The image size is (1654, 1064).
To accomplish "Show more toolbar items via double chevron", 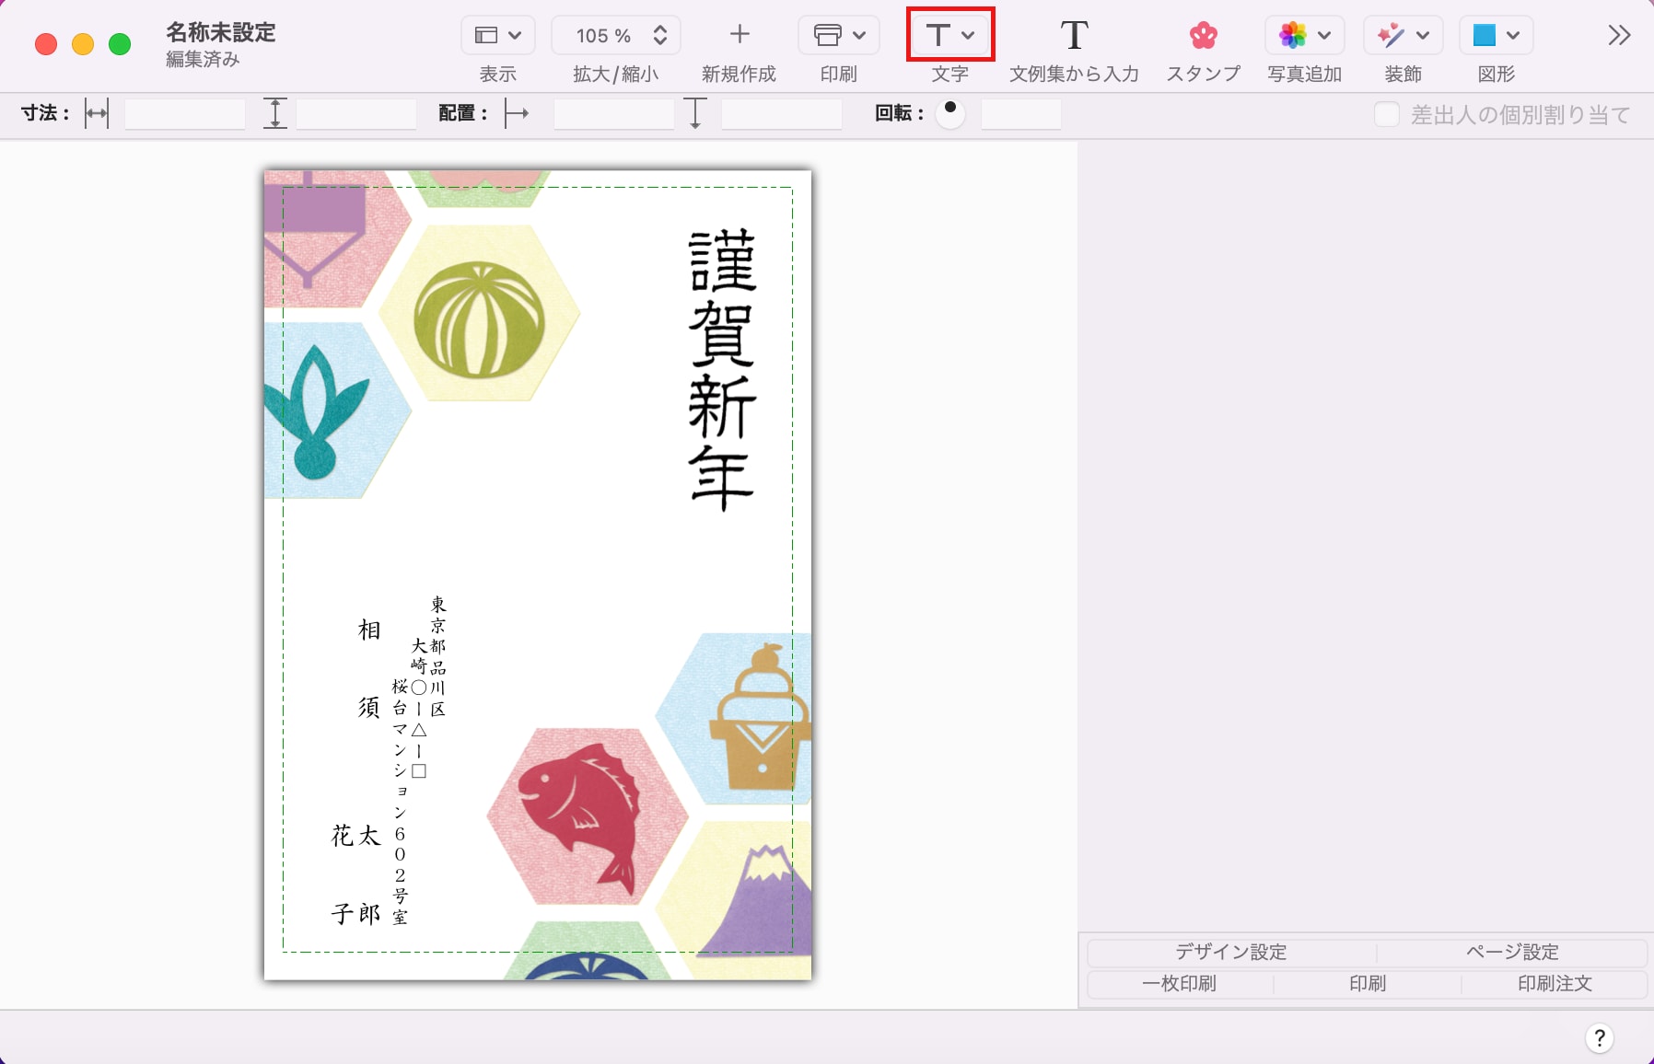I will (1619, 36).
